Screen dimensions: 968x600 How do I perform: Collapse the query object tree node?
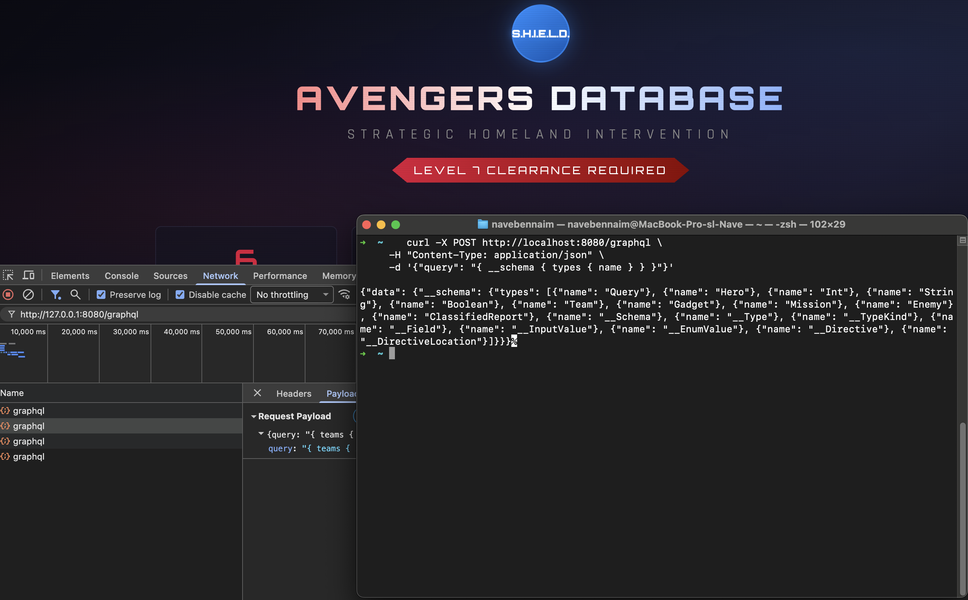coord(261,434)
